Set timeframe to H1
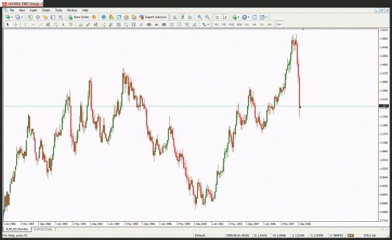The height and width of the screenshot is (240, 392). pos(246,24)
